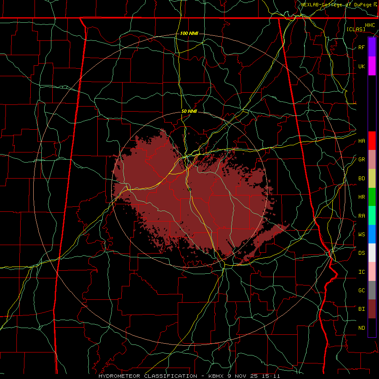
Task: Click the HR green legend swatch
Action: click(372, 197)
